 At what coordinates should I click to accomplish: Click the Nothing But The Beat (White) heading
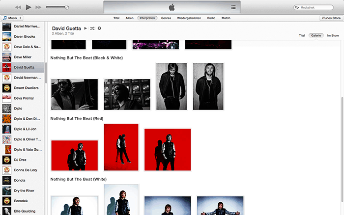coord(79,179)
